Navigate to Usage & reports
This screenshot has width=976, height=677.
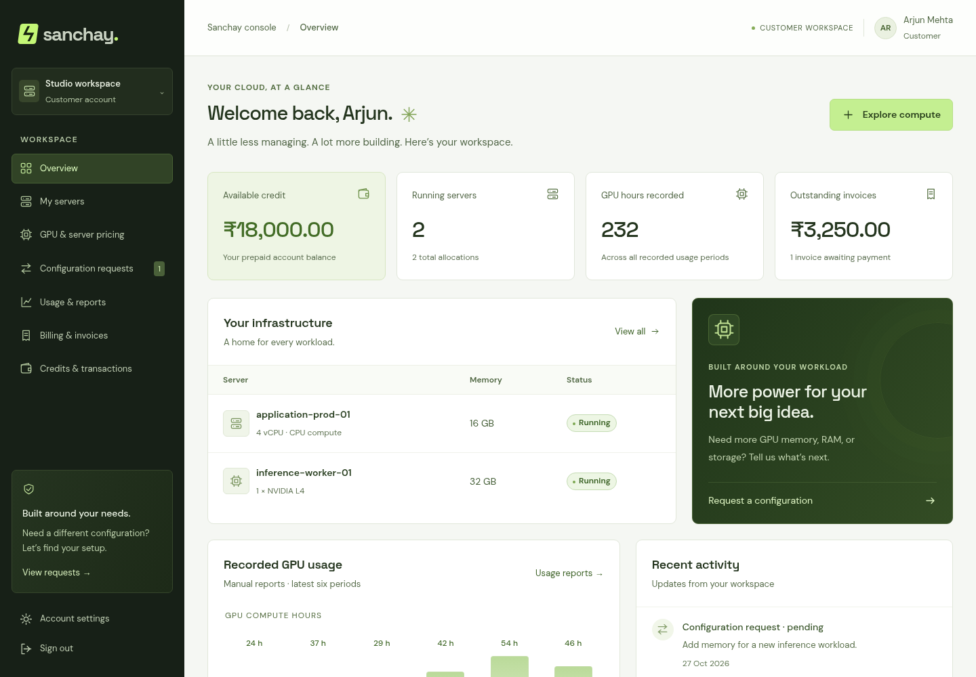pyautogui.click(x=92, y=303)
